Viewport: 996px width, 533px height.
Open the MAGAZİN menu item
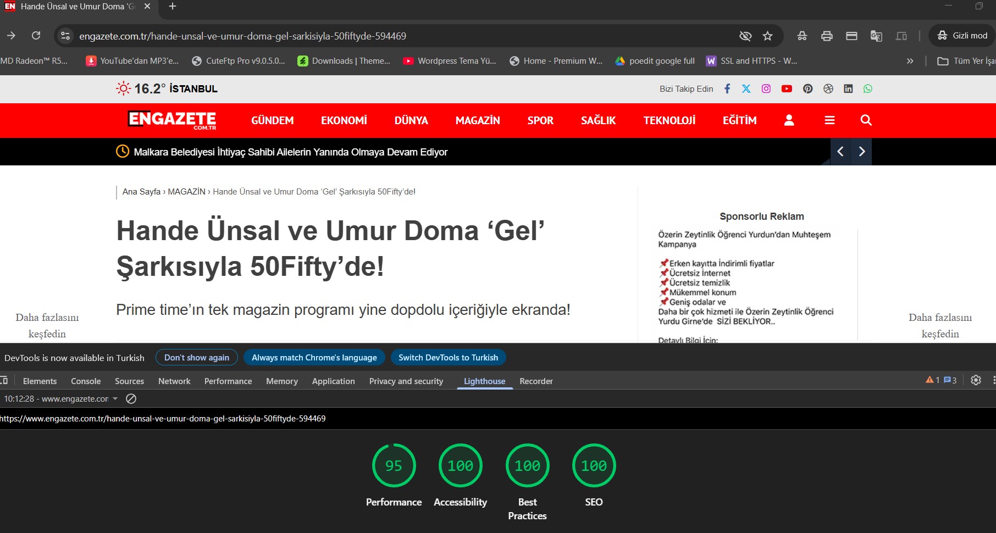click(477, 120)
